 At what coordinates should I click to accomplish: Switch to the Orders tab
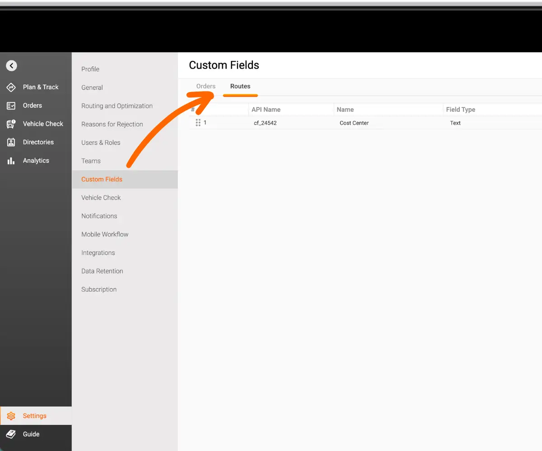(206, 86)
